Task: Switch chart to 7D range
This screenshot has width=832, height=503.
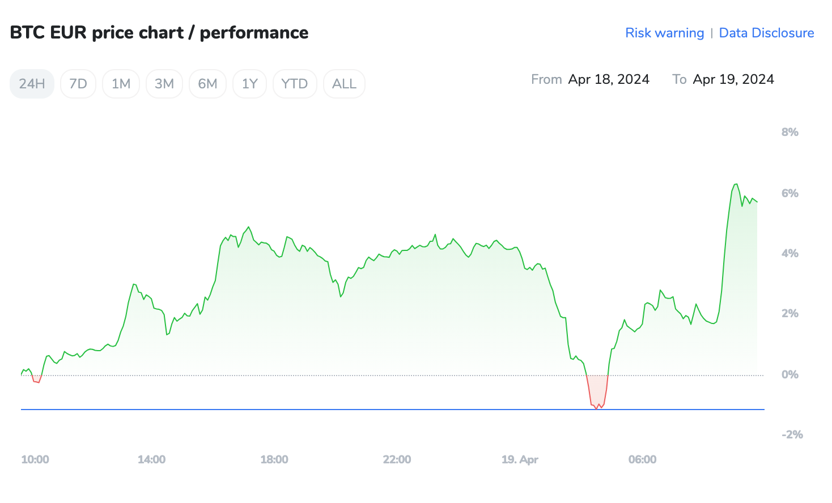Action: pos(78,84)
